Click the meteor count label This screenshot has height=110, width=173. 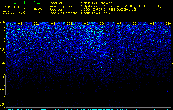click(x=39, y=9)
